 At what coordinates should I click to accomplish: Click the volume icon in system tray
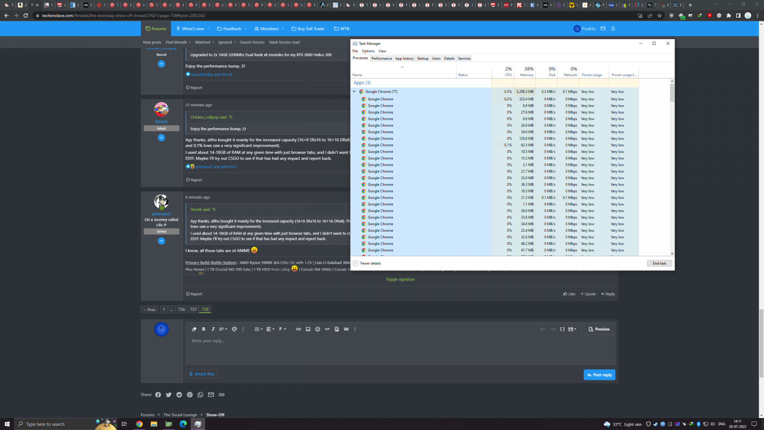tap(712, 424)
